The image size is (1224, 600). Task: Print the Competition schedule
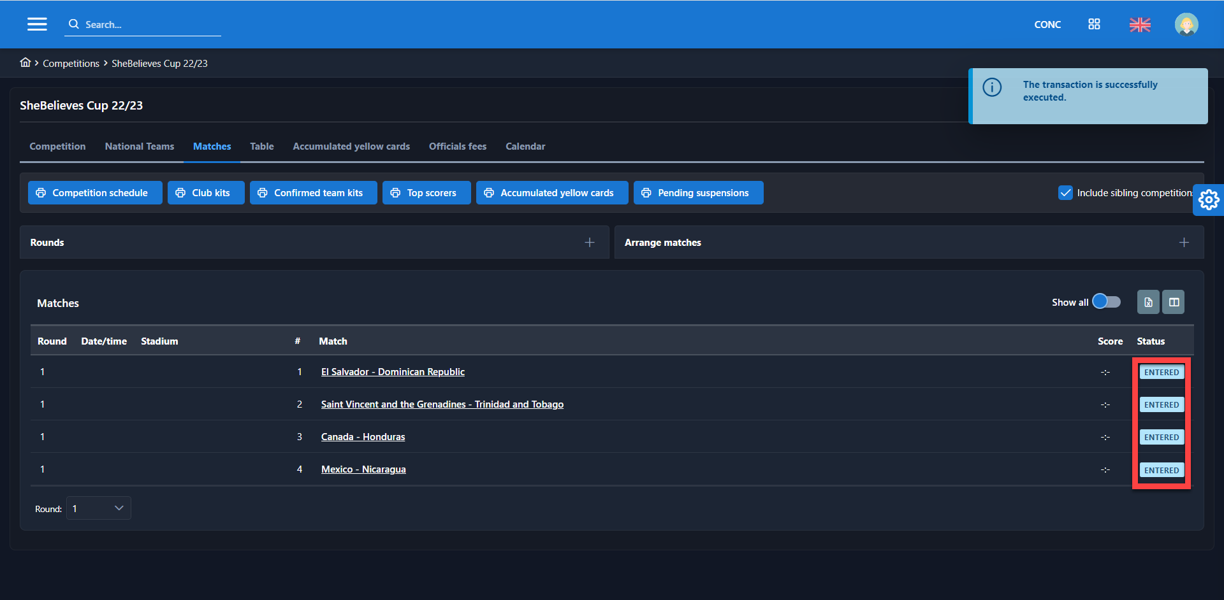point(95,193)
